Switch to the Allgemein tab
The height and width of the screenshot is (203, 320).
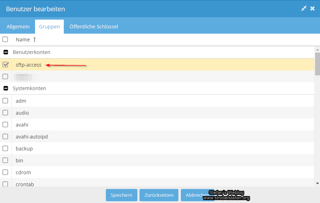[18, 27]
